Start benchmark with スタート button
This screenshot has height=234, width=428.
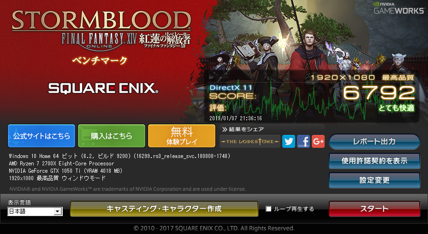point(374,209)
